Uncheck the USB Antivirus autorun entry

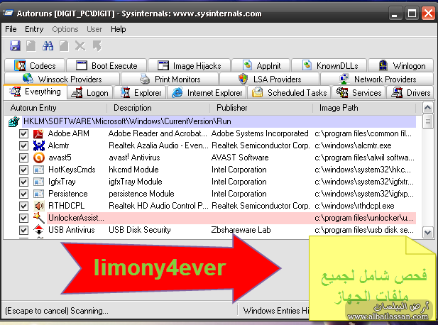point(23,230)
